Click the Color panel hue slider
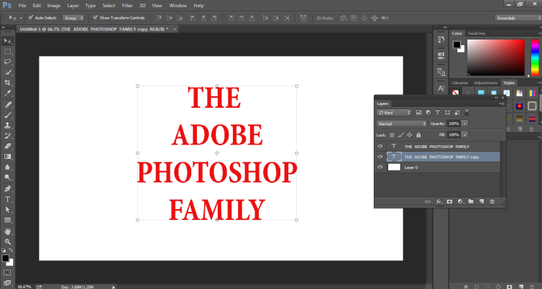 (x=535, y=58)
